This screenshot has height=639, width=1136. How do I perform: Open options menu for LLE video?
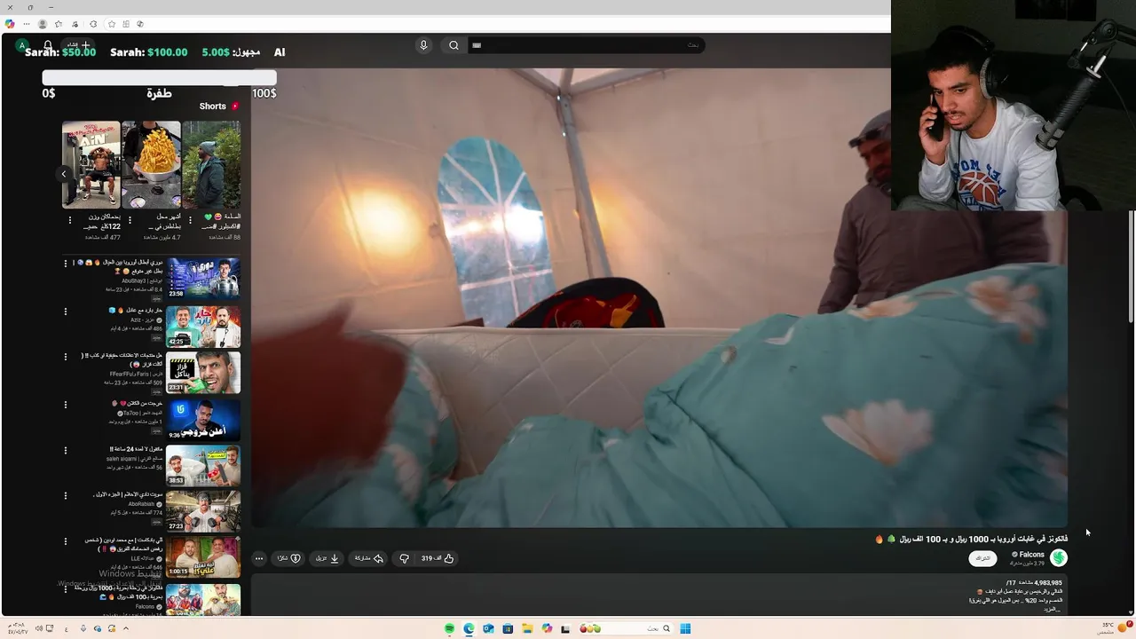[x=65, y=541]
